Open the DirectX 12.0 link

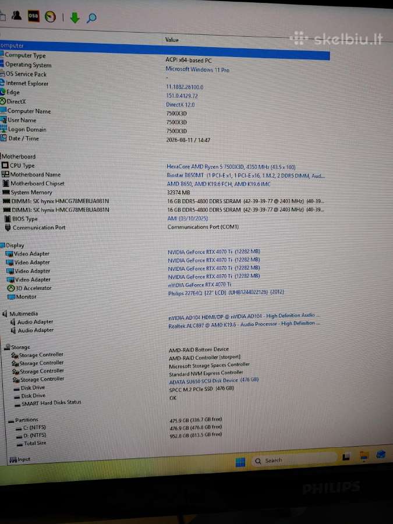(180, 105)
